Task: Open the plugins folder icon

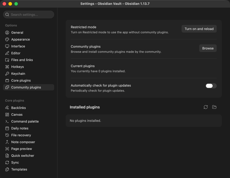Action: (x=214, y=107)
